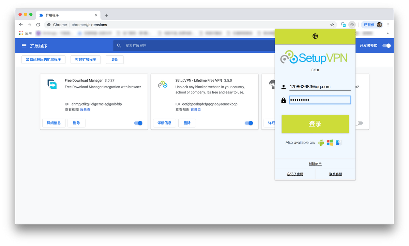The height and width of the screenshot is (246, 409).
Task: Click the 'Free Download Manager' extension name
Action: point(84,81)
